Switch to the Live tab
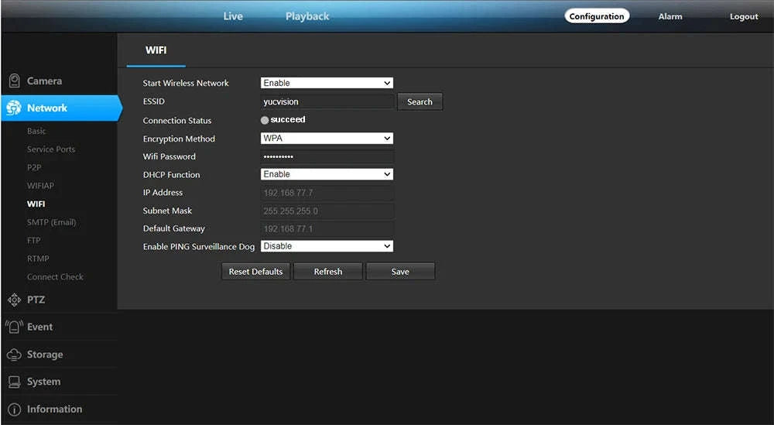Screen dimensions: 774x425 point(233,16)
